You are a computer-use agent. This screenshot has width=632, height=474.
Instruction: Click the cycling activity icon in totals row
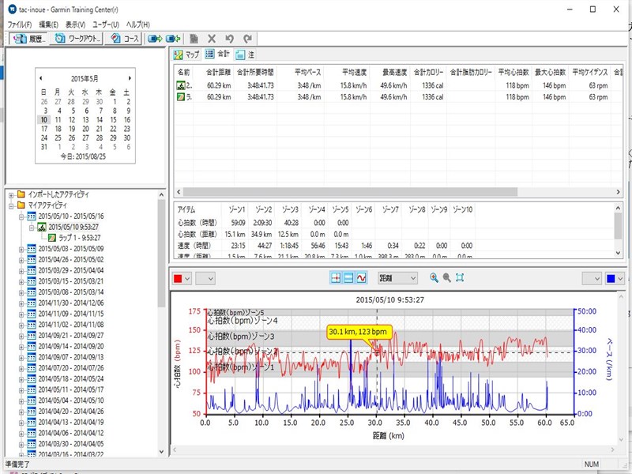click(181, 85)
